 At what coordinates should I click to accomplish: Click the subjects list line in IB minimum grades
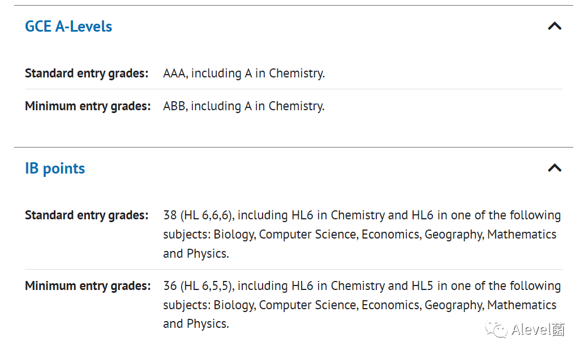(360, 305)
